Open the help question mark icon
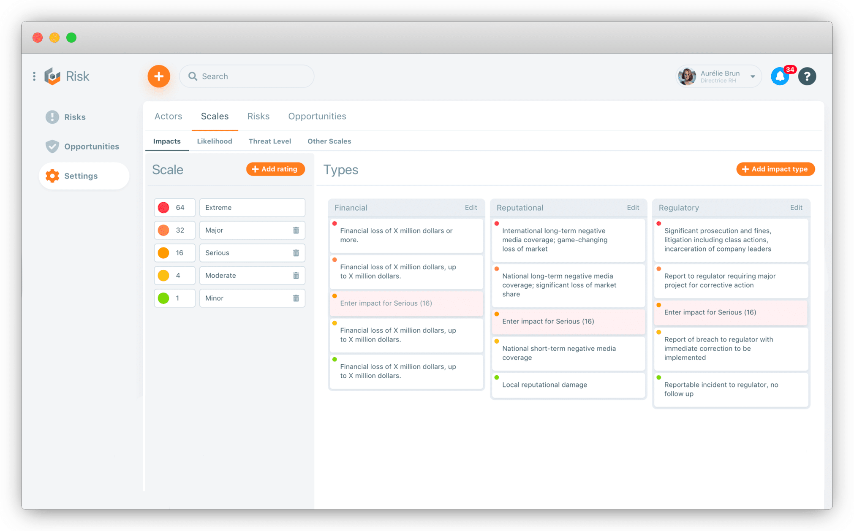The height and width of the screenshot is (531, 854). click(807, 76)
